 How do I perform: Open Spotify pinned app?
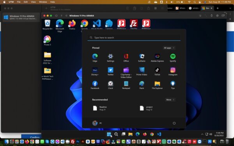[173, 58]
